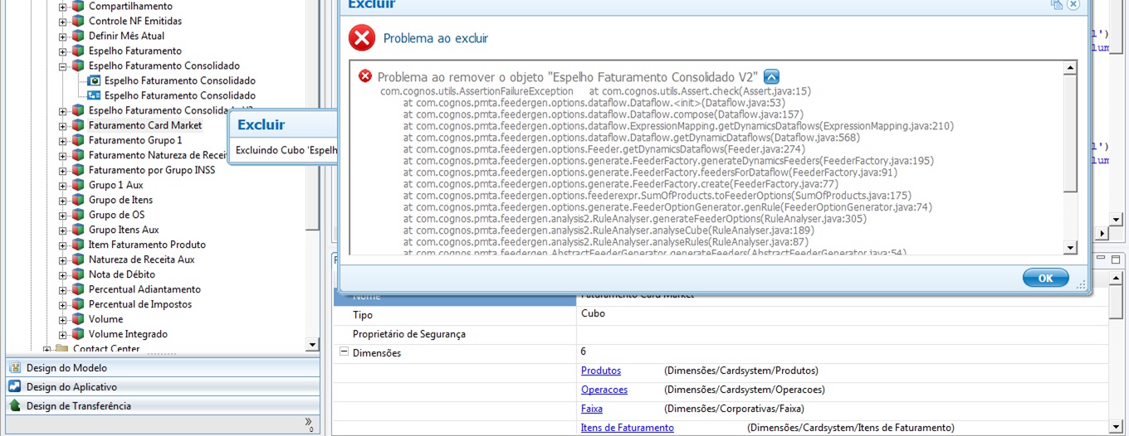The height and width of the screenshot is (436, 1129).
Task: Switch to the Design do Modelo pane
Action: coord(163,368)
